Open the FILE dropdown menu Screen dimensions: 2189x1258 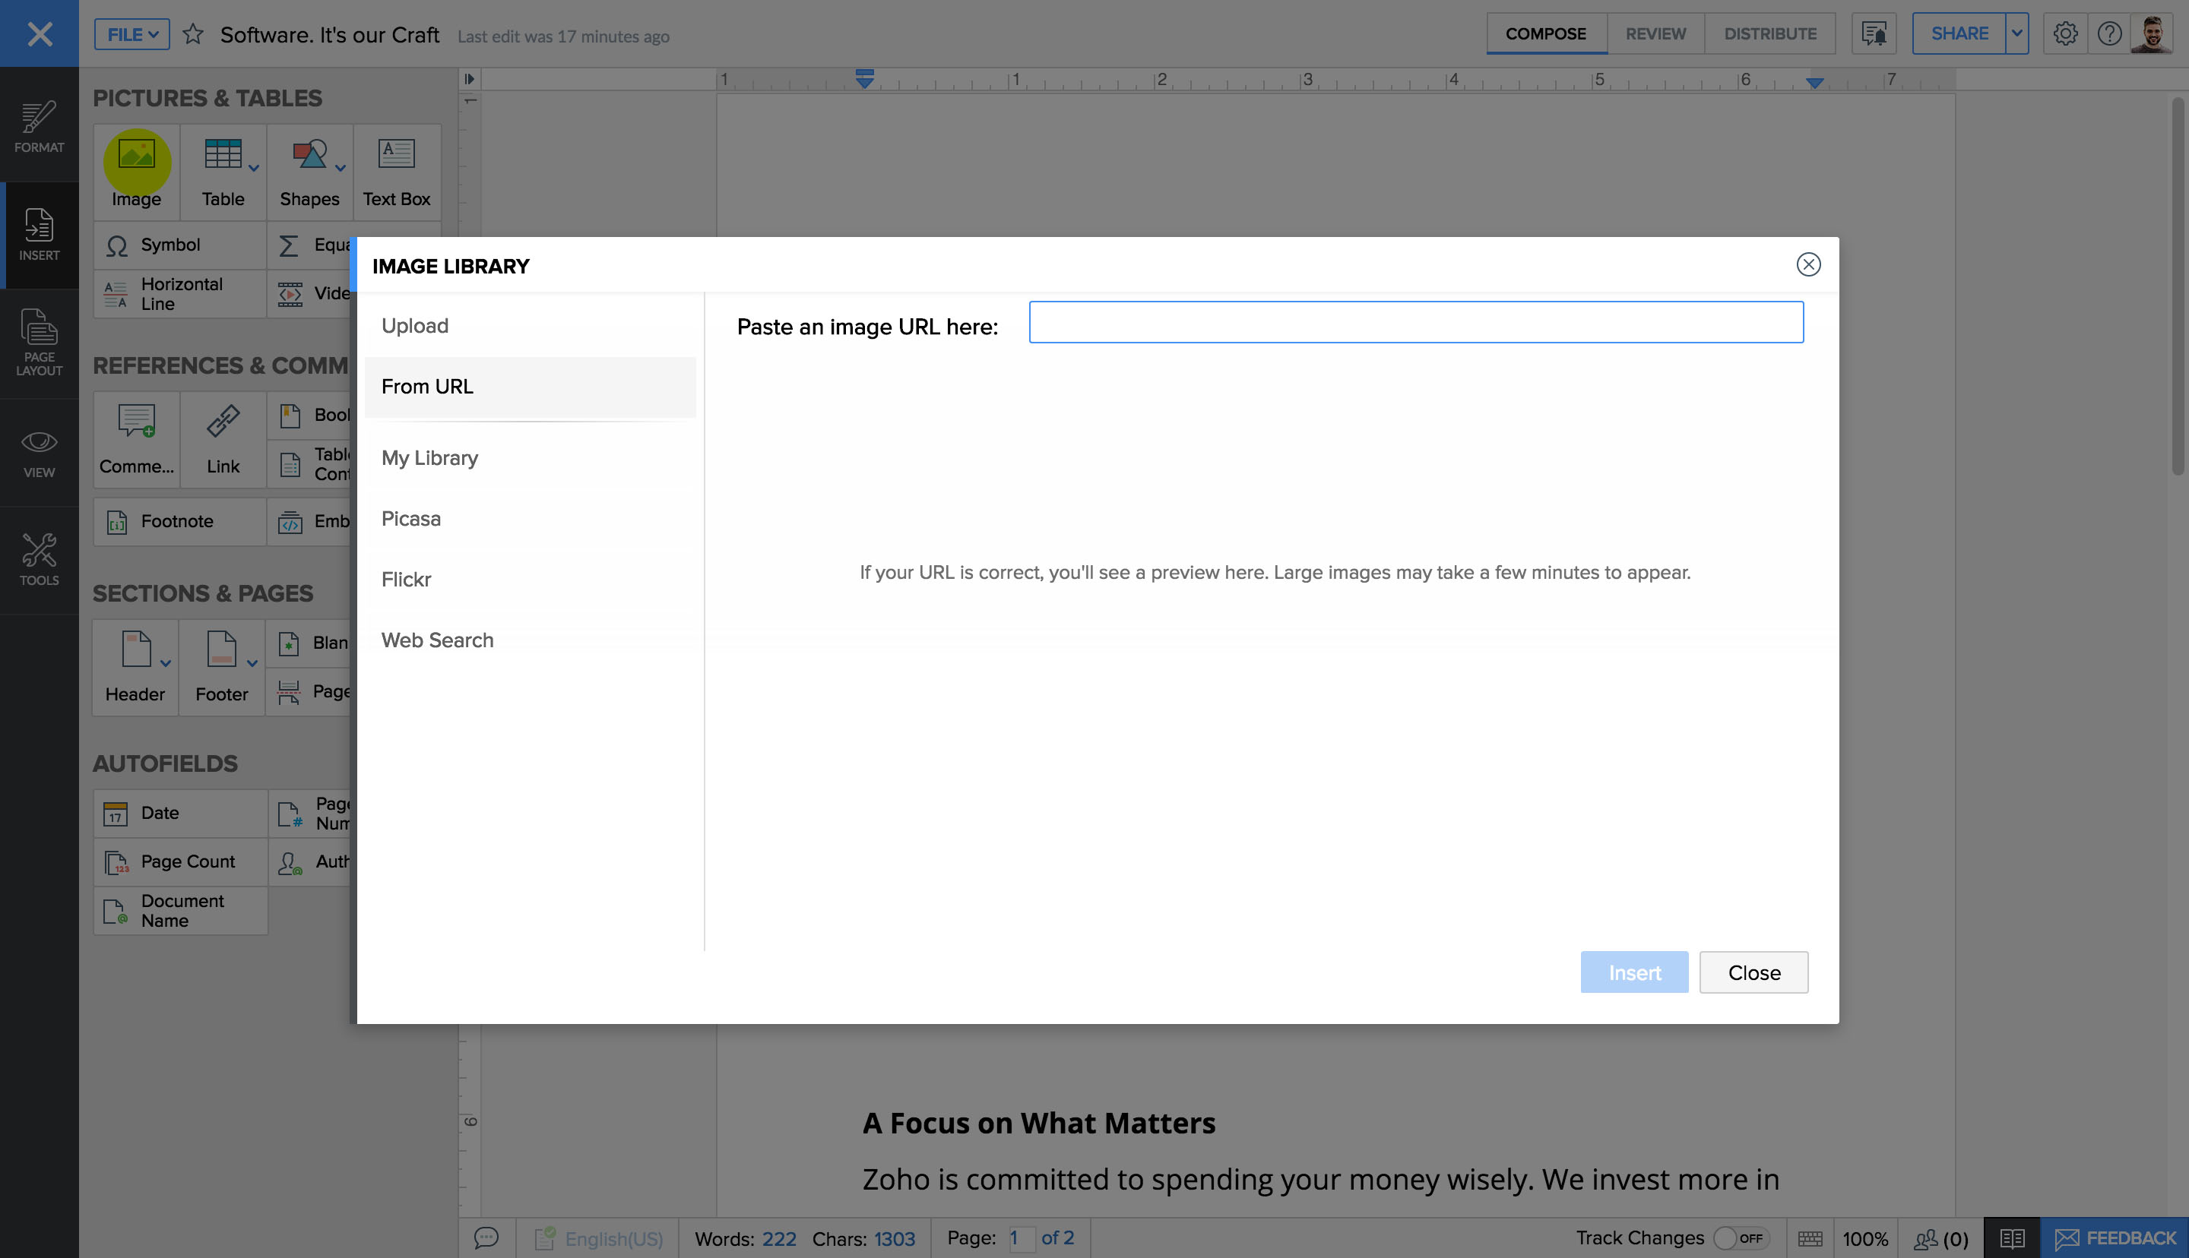pyautogui.click(x=131, y=33)
